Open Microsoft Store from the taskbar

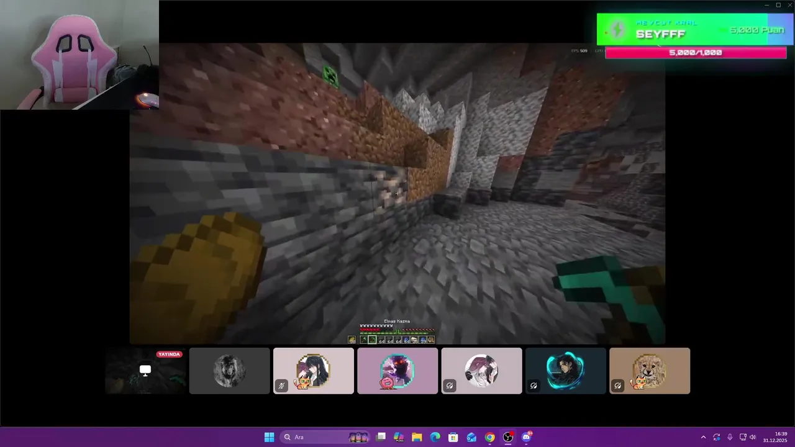pos(453,437)
